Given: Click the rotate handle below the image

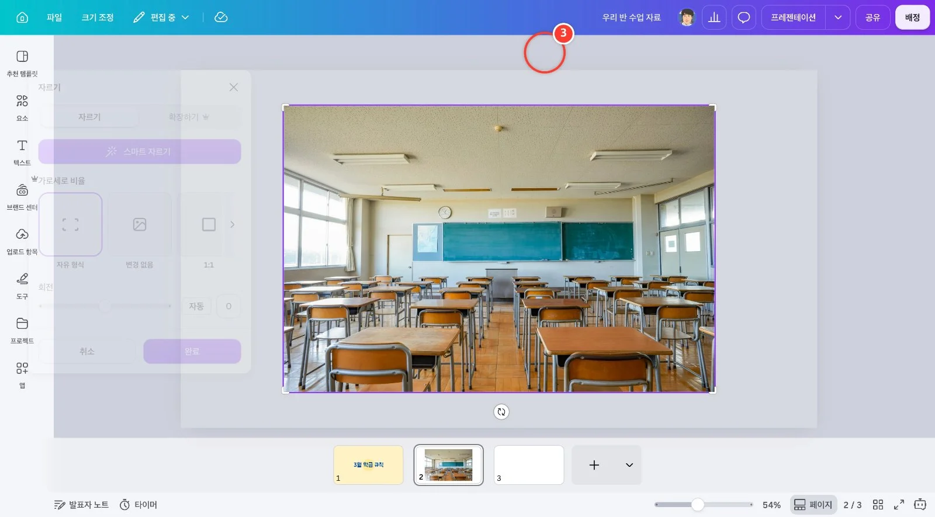Looking at the screenshot, I should (501, 412).
